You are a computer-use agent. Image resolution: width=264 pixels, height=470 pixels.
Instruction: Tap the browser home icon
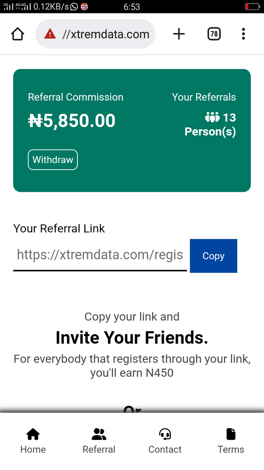coord(17,34)
